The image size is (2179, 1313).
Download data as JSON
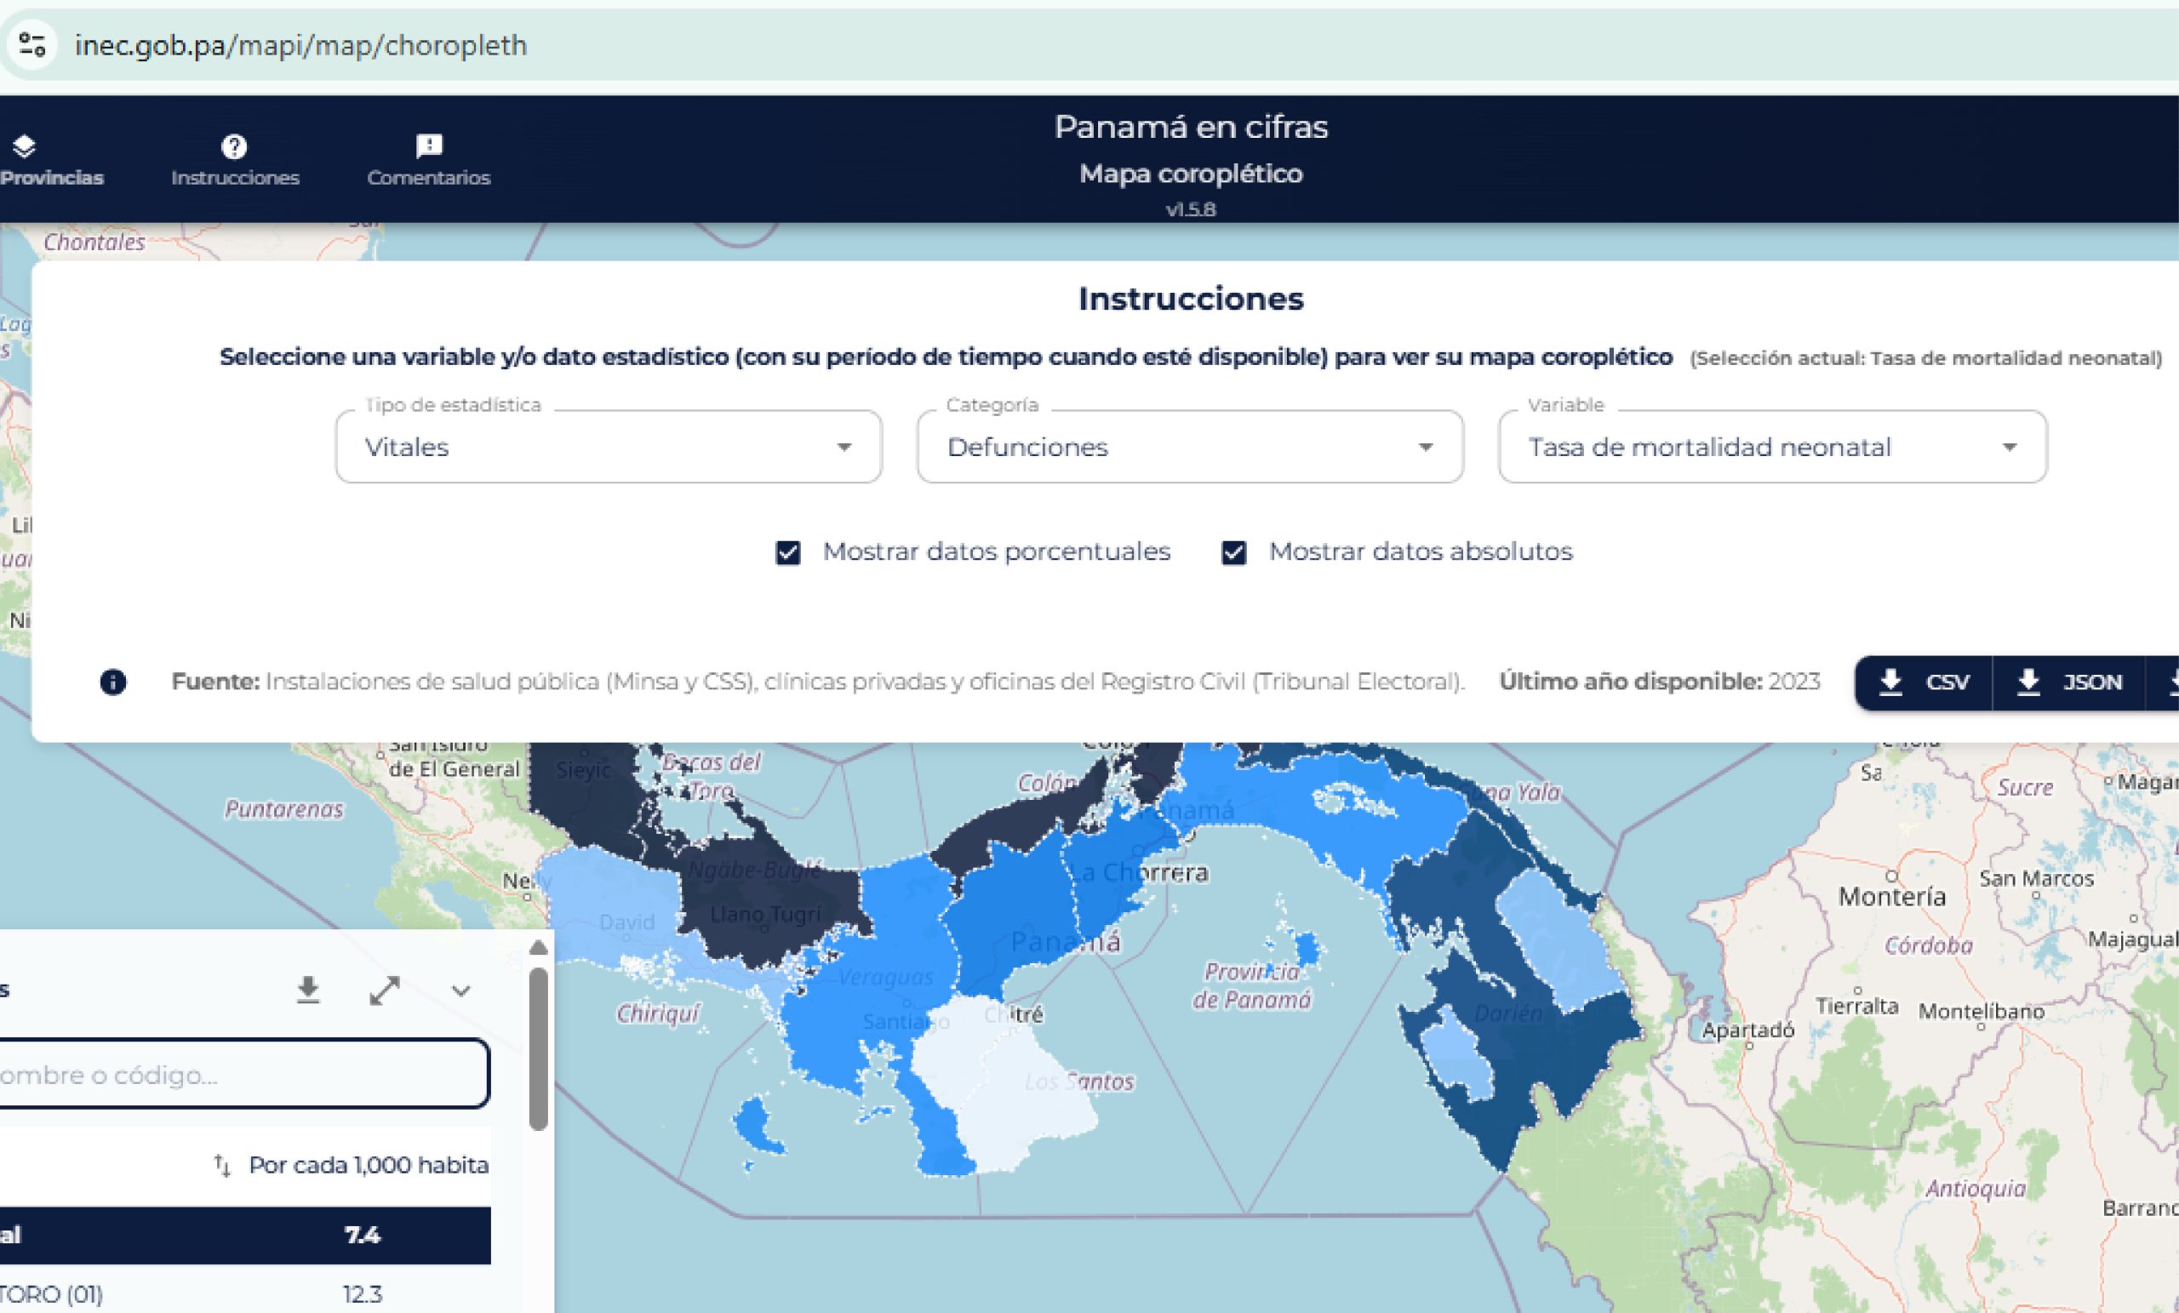[2069, 682]
